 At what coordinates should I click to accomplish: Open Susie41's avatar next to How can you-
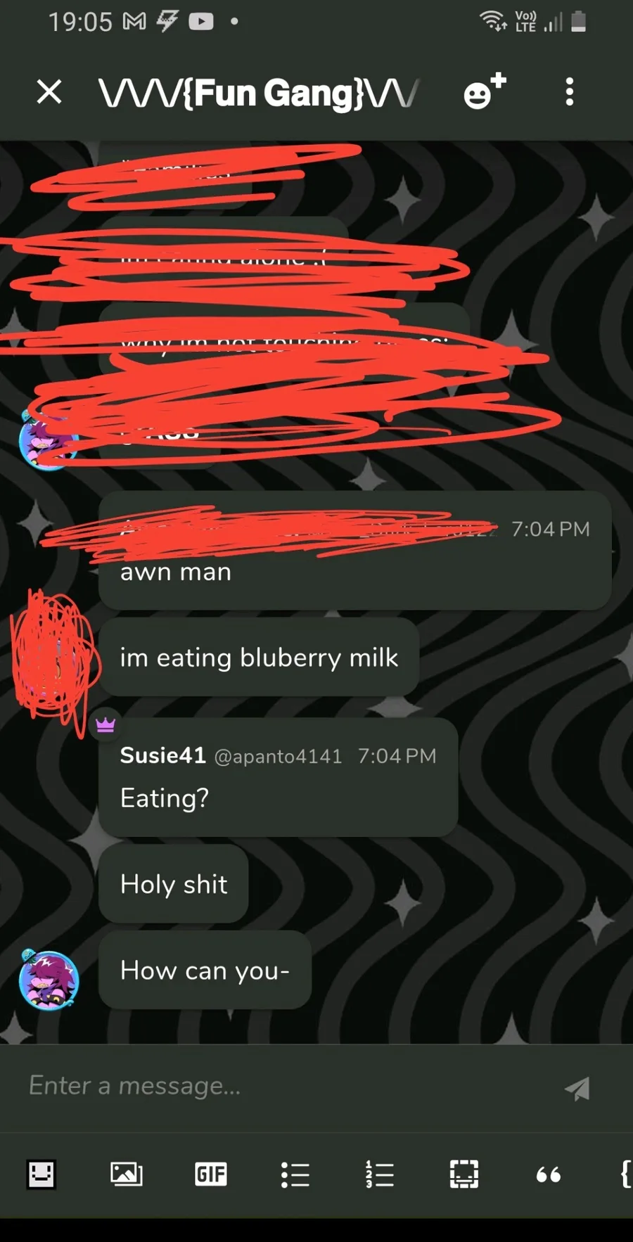(x=49, y=980)
